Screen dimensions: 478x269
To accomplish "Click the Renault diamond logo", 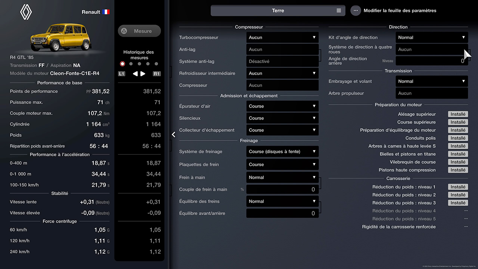I will pyautogui.click(x=26, y=12).
